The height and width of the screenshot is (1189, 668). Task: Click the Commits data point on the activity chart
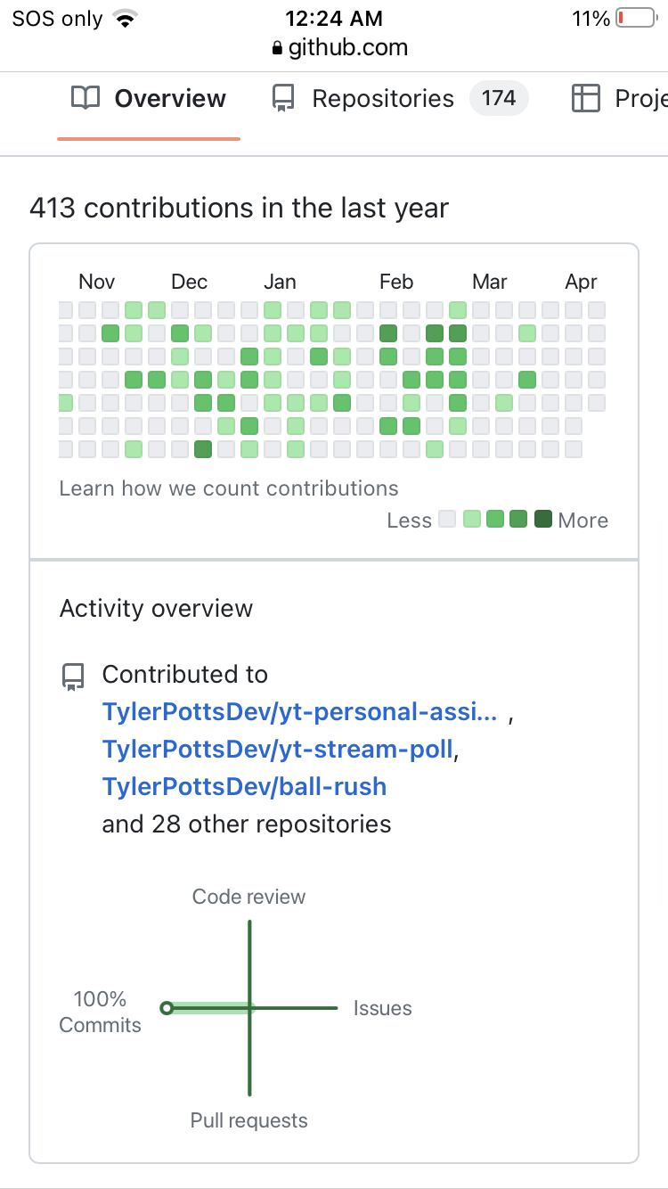pos(166,1008)
